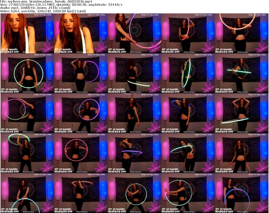This screenshot has width=269, height=213.
Task: Select the frame stamped 00:03:15-200
Action: [x=134, y=113]
